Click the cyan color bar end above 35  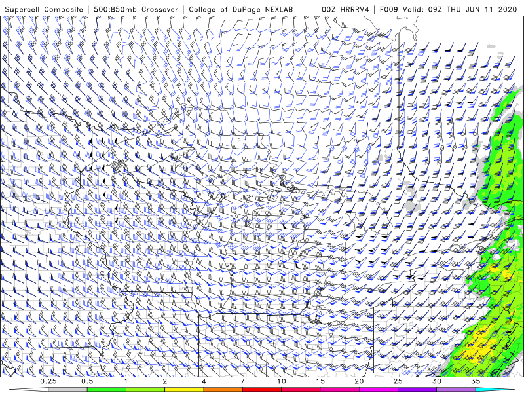(495, 390)
